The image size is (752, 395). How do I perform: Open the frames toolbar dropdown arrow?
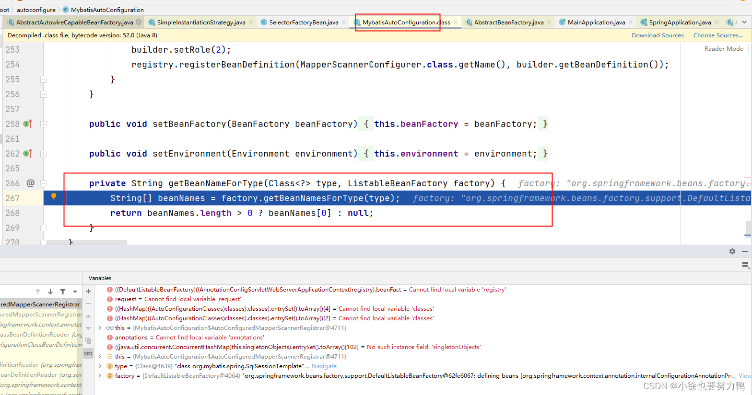click(x=75, y=292)
